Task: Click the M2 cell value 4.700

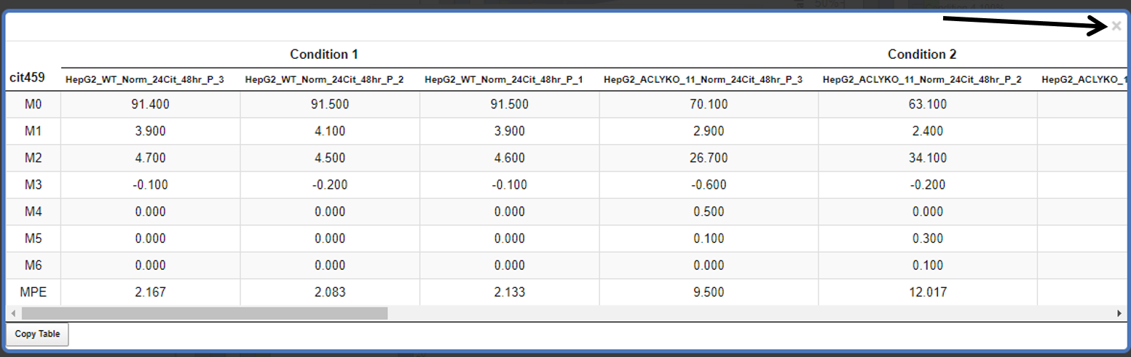Action: [x=150, y=158]
